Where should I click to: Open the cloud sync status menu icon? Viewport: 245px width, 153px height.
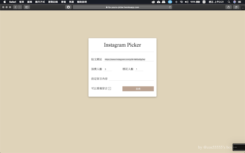pyautogui.click(x=158, y=2)
